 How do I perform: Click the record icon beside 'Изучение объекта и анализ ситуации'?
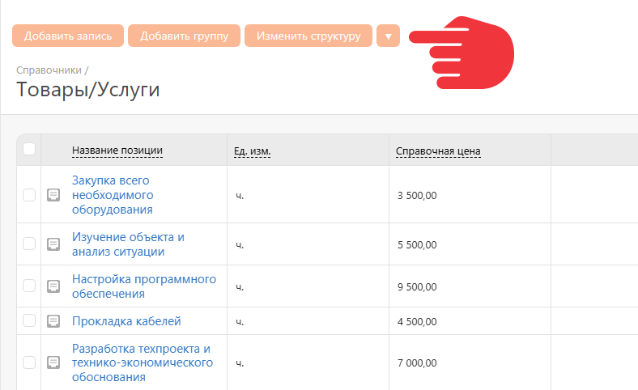point(53,244)
